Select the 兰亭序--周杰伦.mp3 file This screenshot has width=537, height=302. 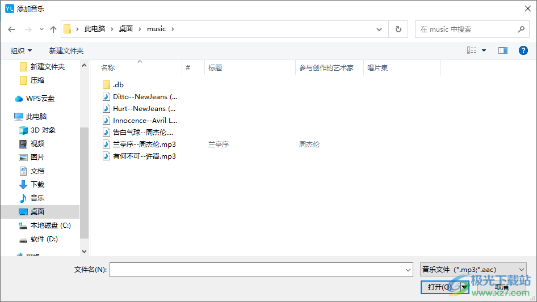pos(144,144)
